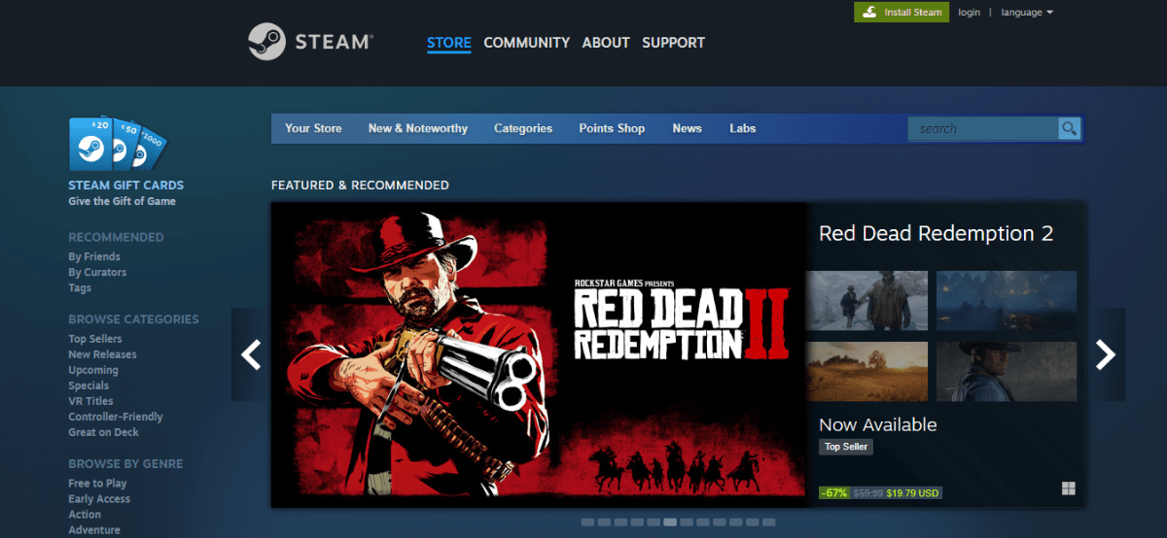Click the cowboy close-up screenshot thumbnail
This screenshot has height=538, width=1167.
point(1007,372)
